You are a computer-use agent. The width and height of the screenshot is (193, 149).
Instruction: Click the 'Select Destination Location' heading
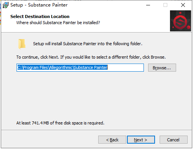(40, 16)
